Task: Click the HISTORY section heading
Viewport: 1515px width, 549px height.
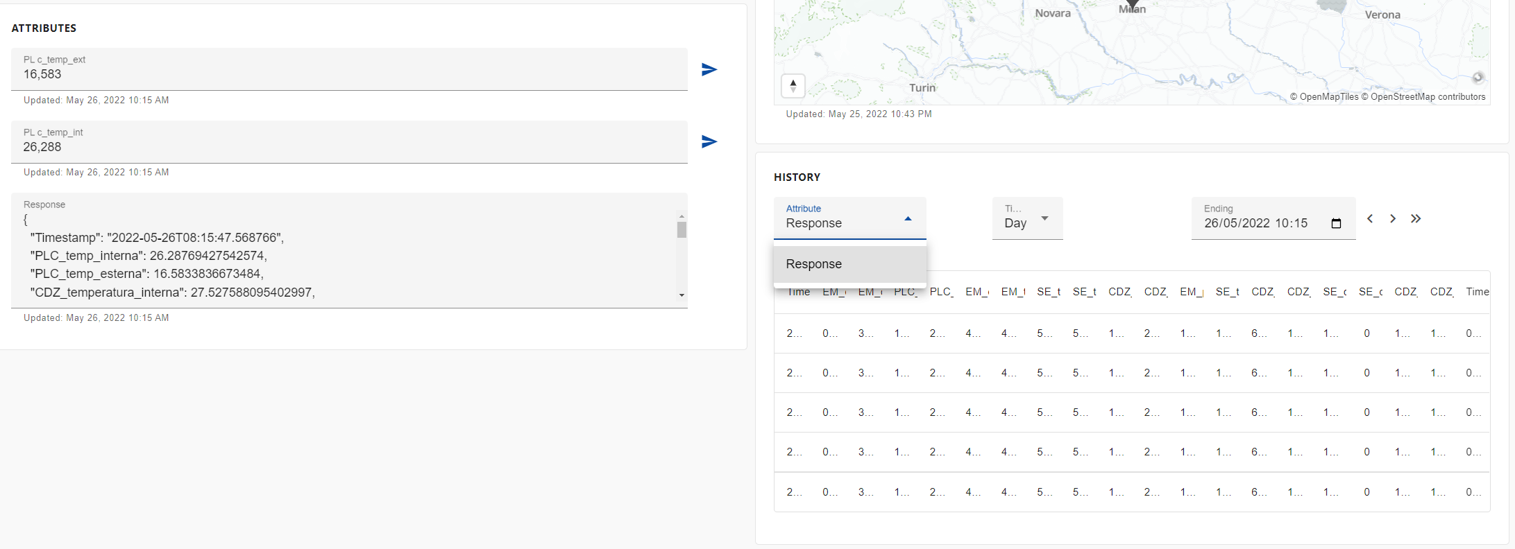Action: point(797,177)
